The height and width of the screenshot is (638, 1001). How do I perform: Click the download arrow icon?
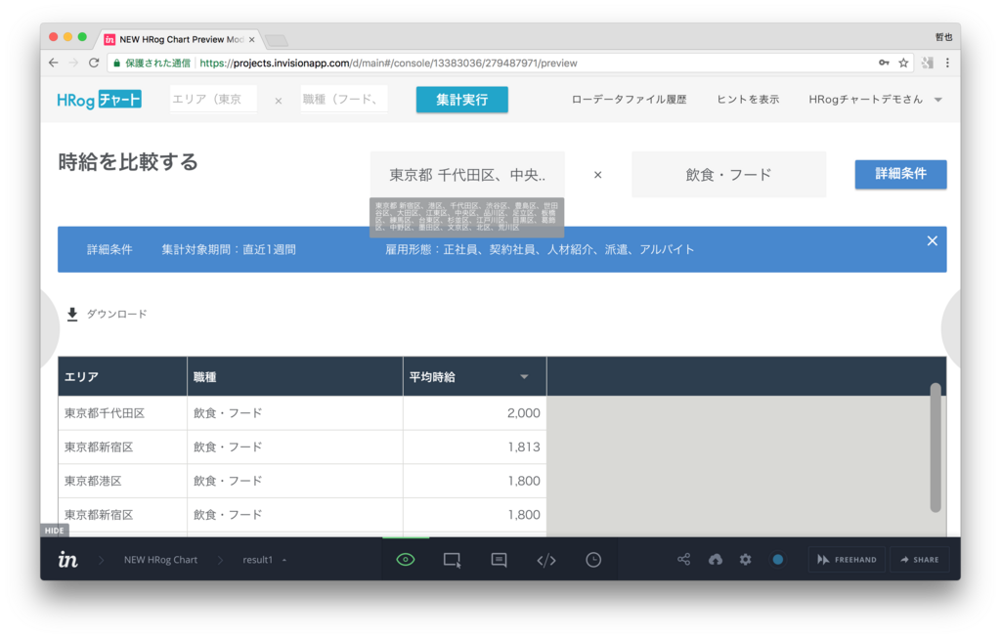tap(72, 314)
